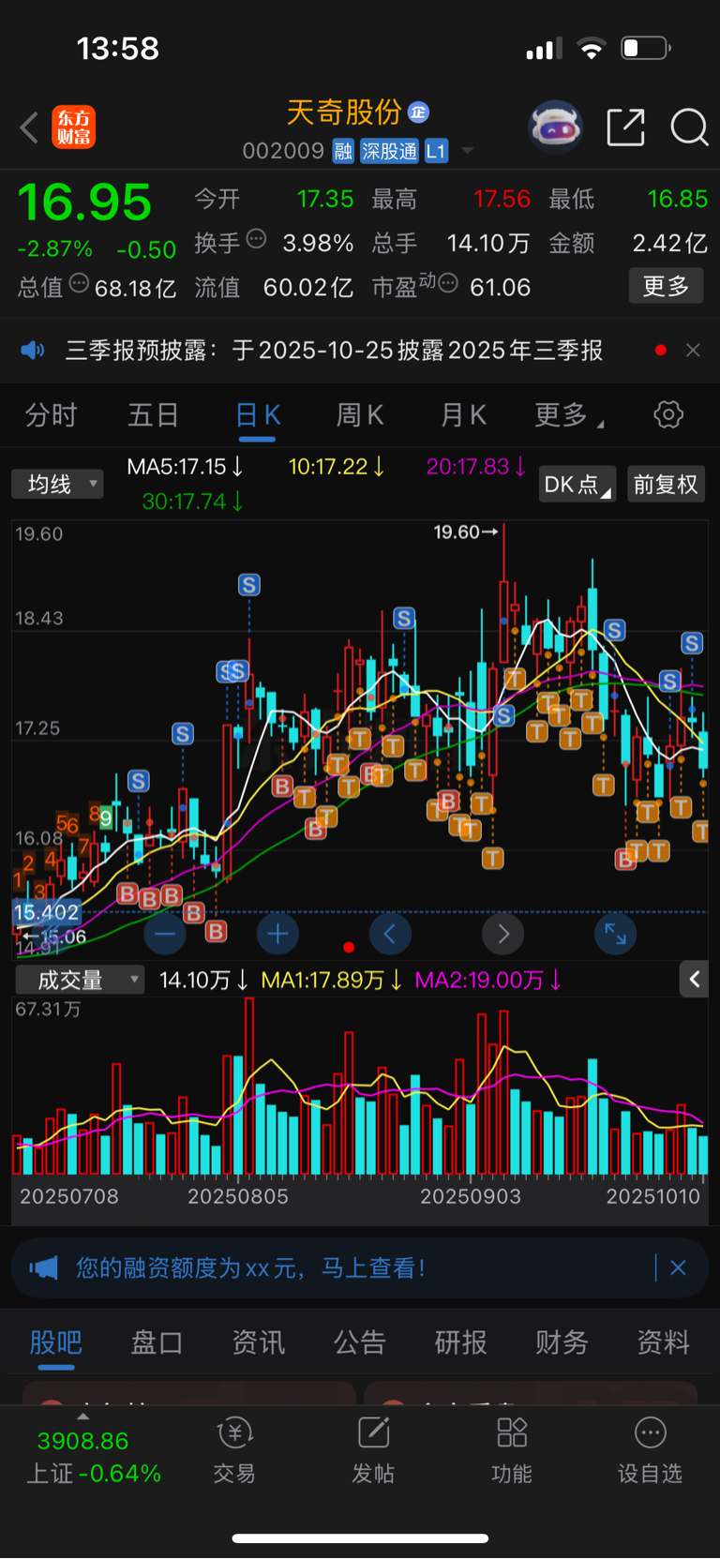Tap the 天奇股份 stock title
Viewport: 720px width, 1559px height.
pos(344,112)
